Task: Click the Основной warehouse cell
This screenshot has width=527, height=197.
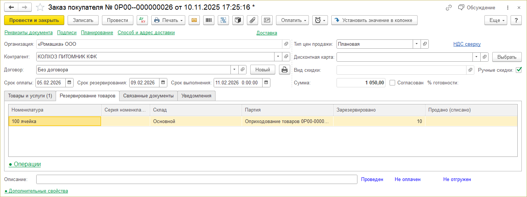Action: coord(196,121)
